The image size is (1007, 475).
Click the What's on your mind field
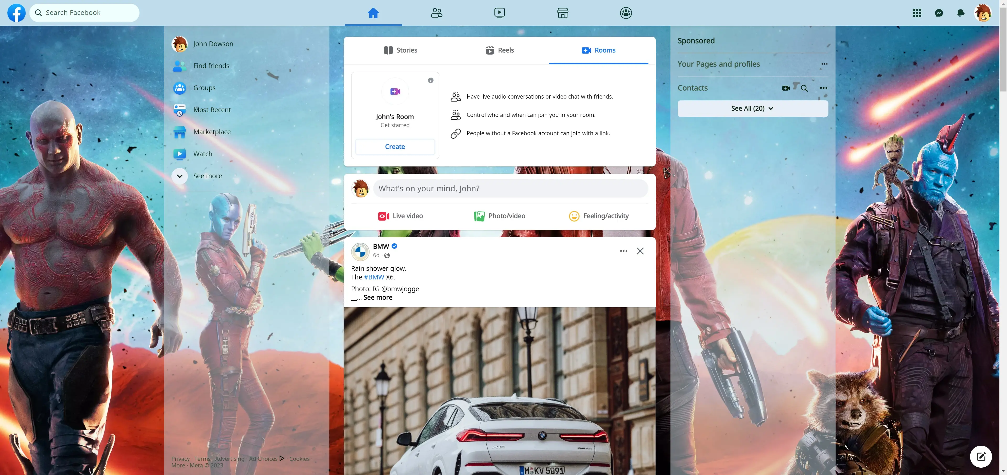tap(510, 188)
